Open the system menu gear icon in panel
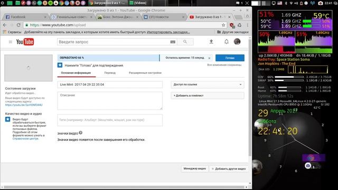This screenshot has height=190, width=338. pyautogui.click(x=2, y=3)
